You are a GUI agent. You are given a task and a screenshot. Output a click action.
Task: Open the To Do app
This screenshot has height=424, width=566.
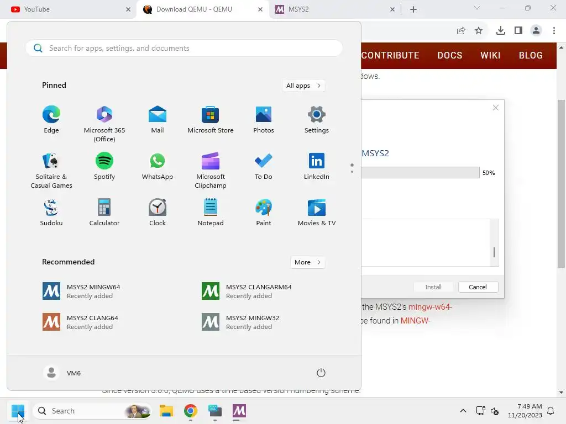coord(264,166)
